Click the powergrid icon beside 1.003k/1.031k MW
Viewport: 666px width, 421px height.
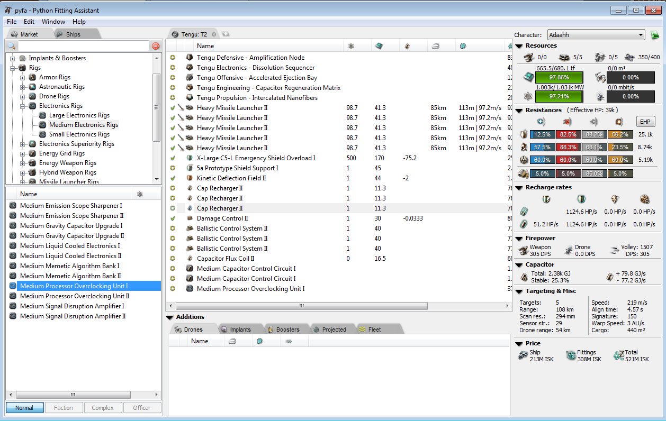tap(528, 97)
